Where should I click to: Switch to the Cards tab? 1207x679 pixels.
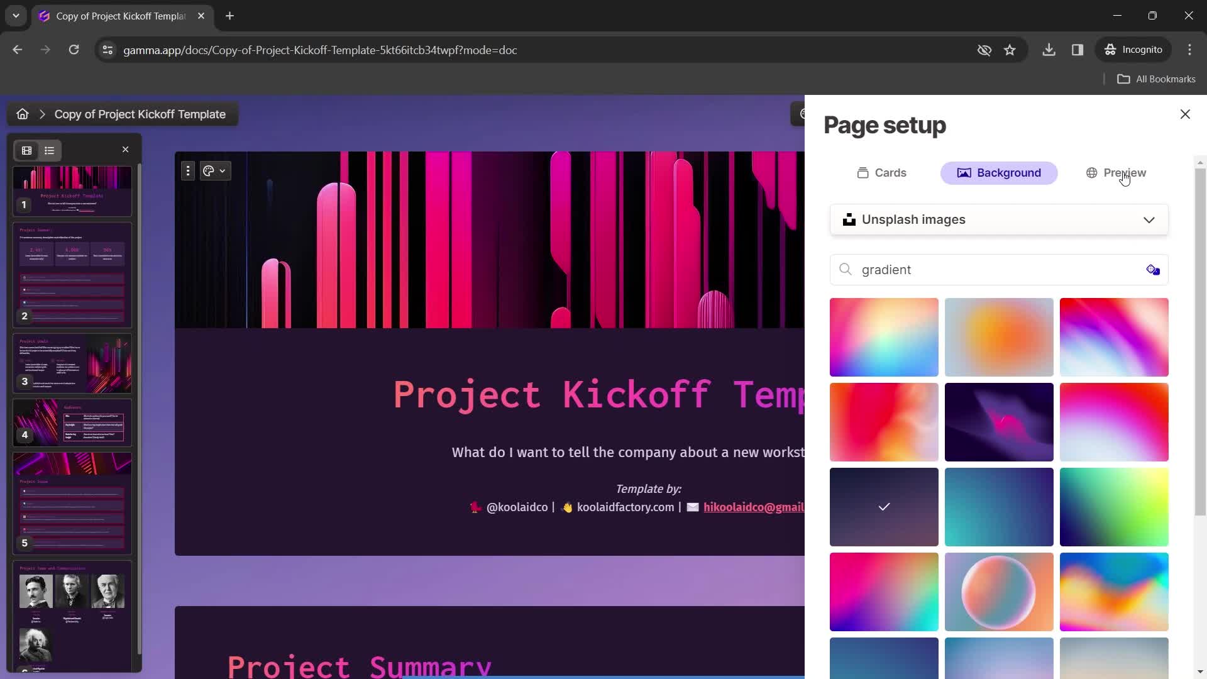click(881, 173)
